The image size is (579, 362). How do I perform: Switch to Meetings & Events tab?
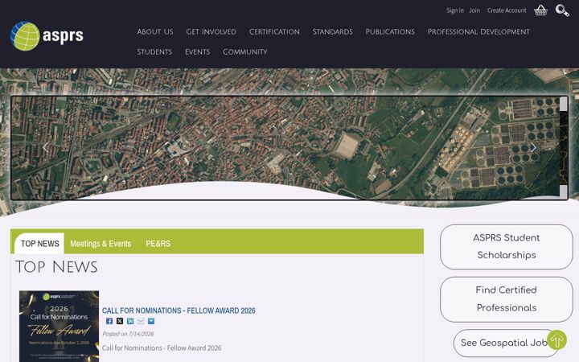point(101,244)
